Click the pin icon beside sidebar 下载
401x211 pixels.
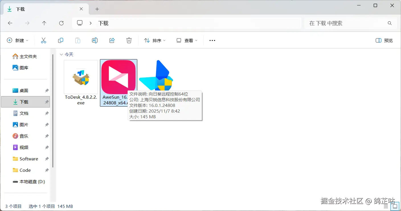[x=47, y=102]
